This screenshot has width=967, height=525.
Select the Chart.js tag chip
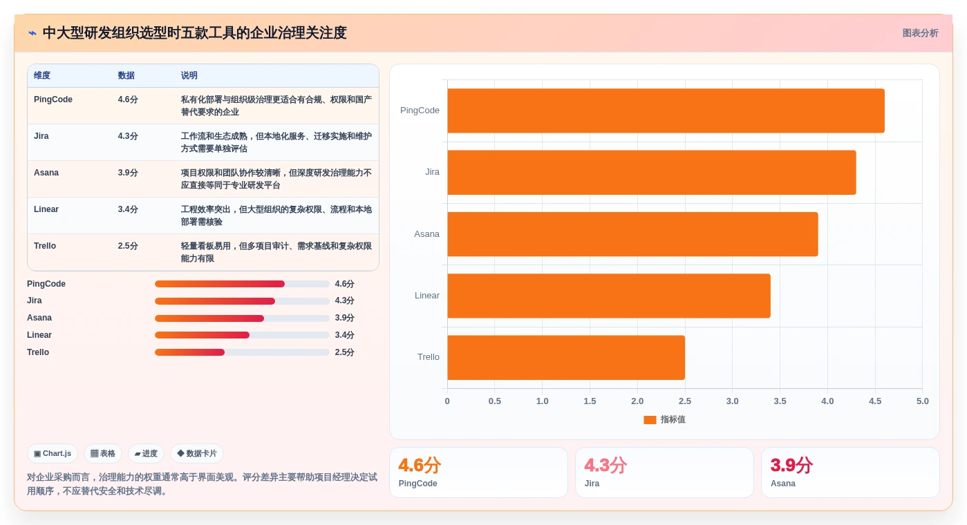click(53, 454)
